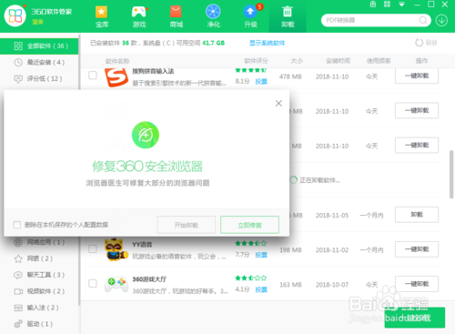455x334 pixels.
Task: Close the 修复360安全浏览器 dialog
Action: coord(278,104)
